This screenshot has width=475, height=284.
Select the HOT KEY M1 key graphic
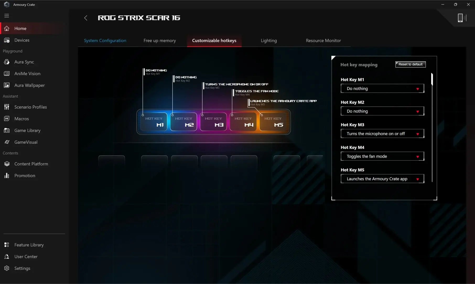pos(154,122)
